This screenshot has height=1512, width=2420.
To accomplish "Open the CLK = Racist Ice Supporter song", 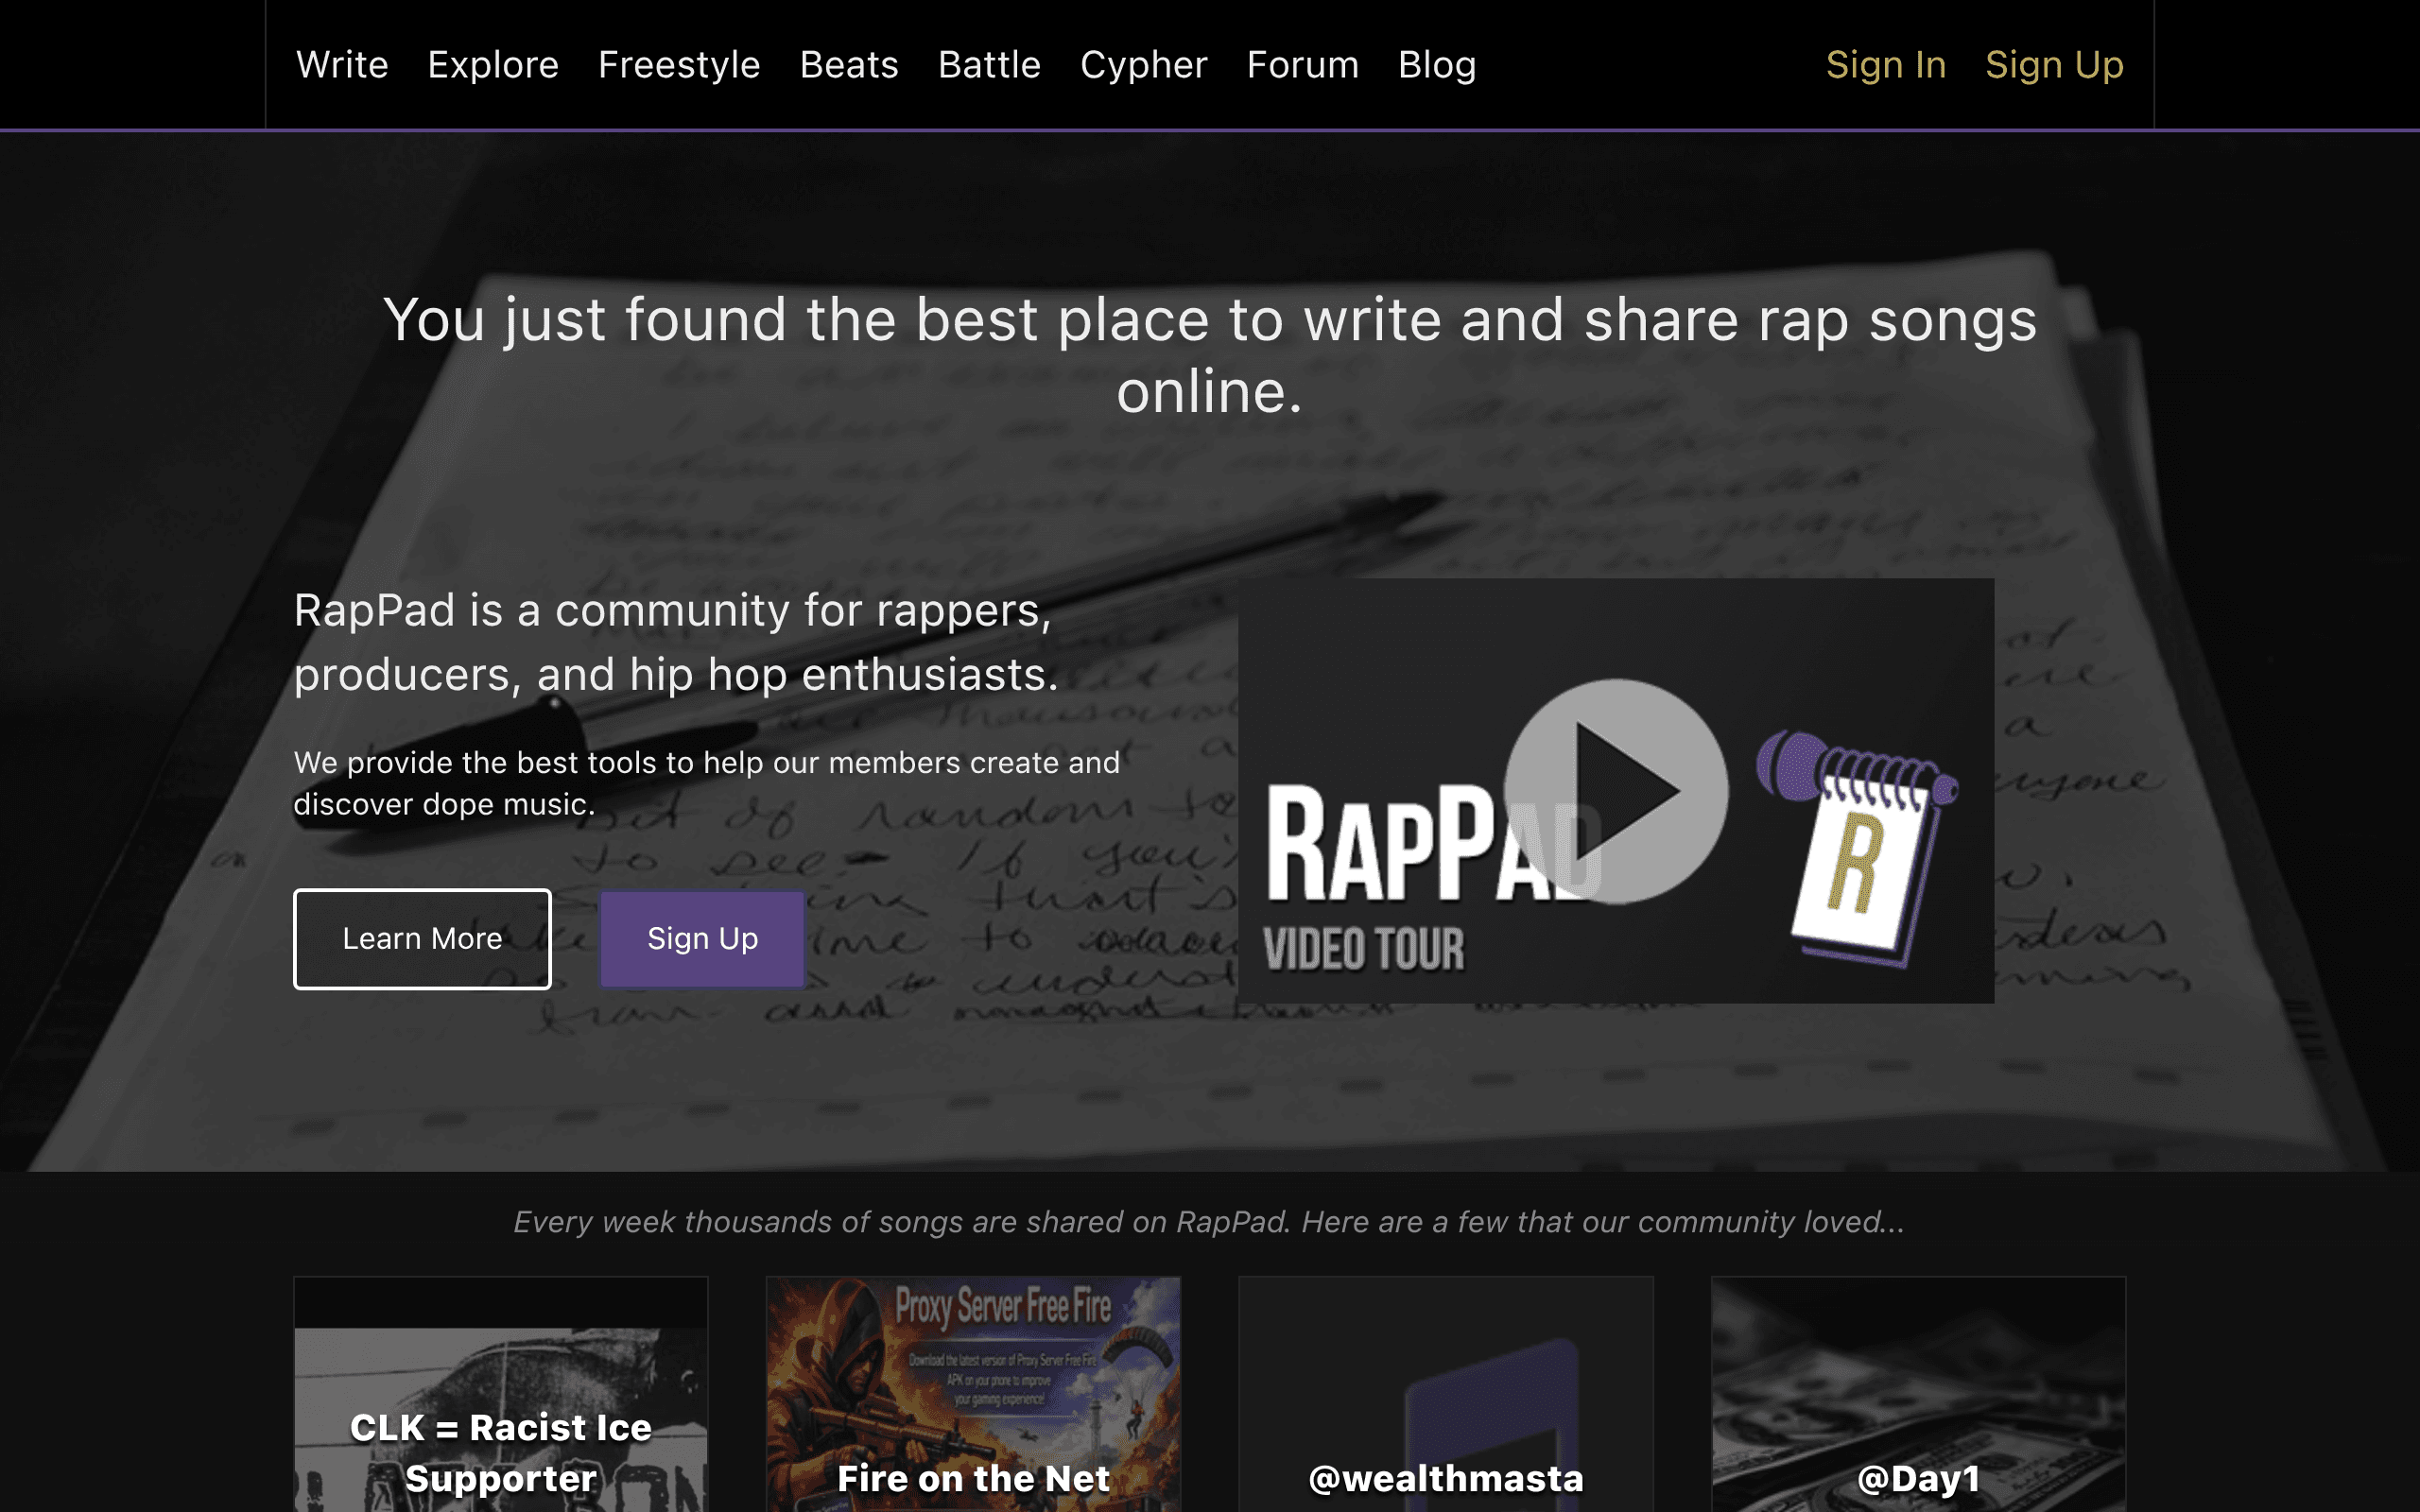I will click(x=500, y=1394).
